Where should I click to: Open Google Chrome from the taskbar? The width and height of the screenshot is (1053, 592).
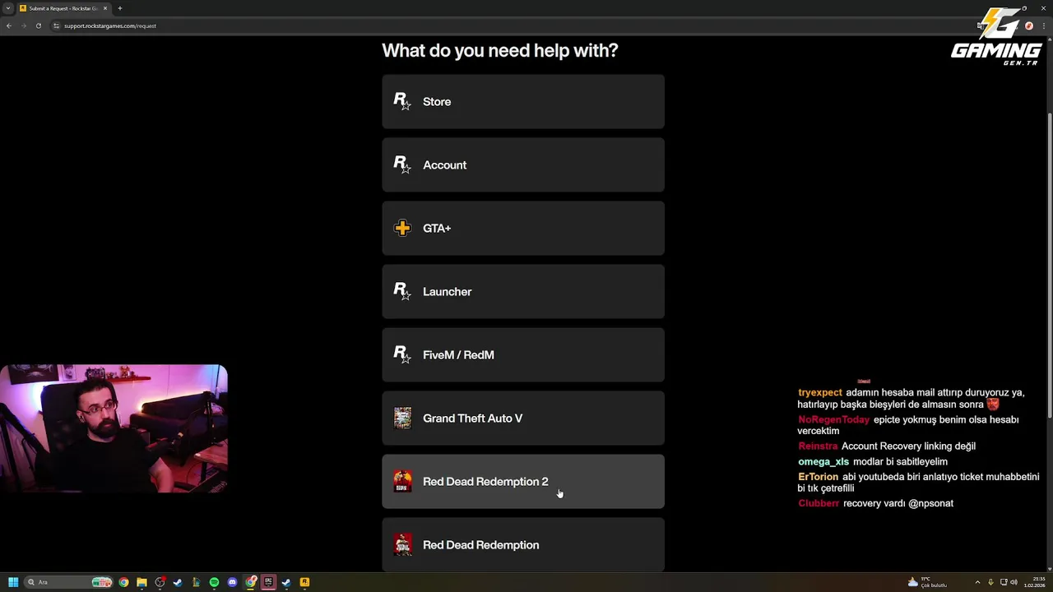123,582
